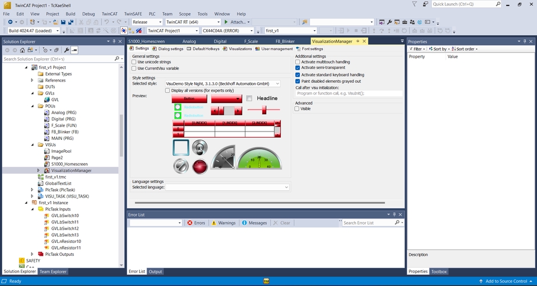The width and height of the screenshot is (537, 286).
Task: Click the red slider handle in style preview
Action: click(x=264, y=110)
